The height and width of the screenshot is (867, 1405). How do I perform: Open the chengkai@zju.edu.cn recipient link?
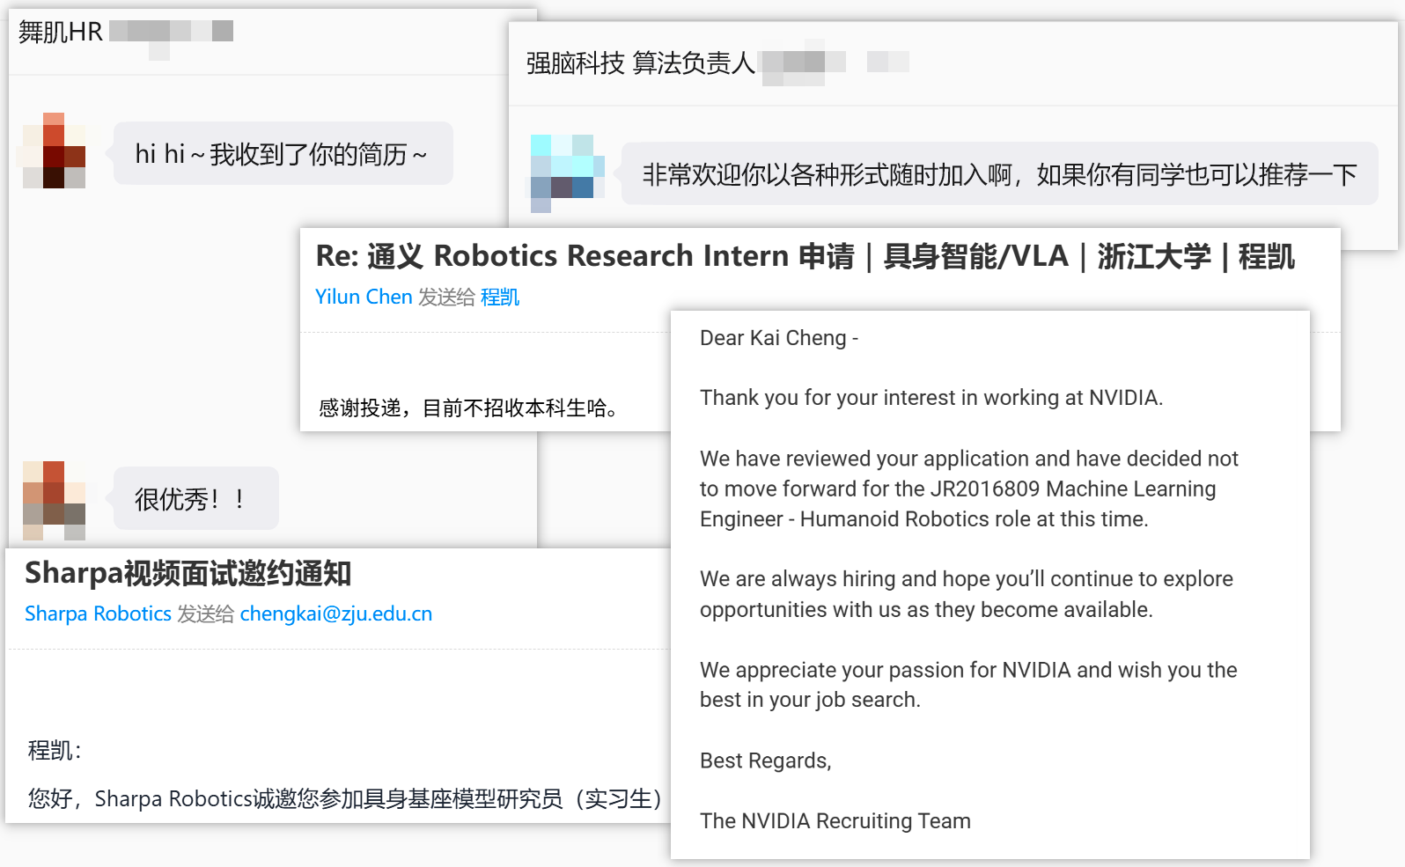coord(336,614)
